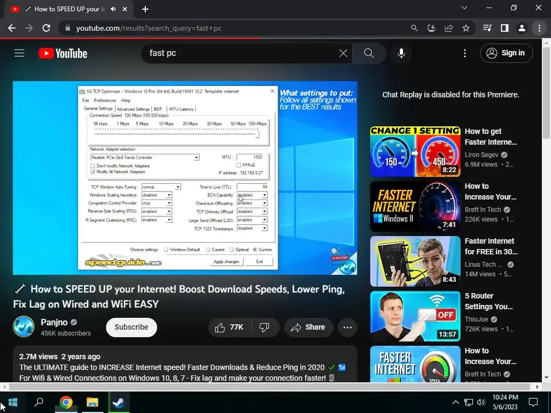Click the page vertical scrollbar
Image resolution: width=551 pixels, height=413 pixels.
(x=546, y=92)
